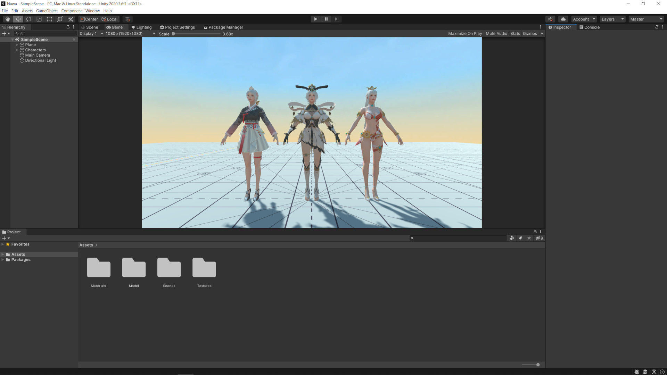Toggle Mute Audio

[496, 34]
